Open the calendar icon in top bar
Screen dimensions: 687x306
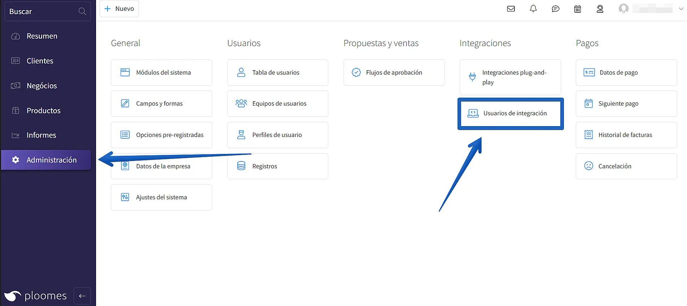pyautogui.click(x=578, y=9)
